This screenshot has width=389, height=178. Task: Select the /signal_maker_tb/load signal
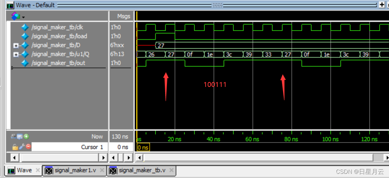tap(59, 36)
